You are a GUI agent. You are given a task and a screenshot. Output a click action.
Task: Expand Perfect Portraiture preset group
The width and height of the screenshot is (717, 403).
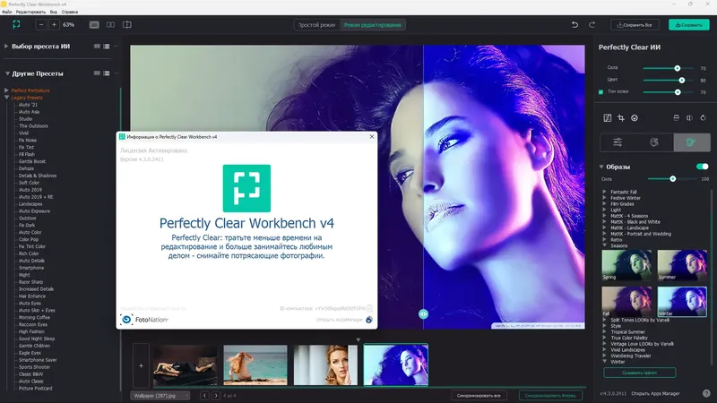click(6, 90)
